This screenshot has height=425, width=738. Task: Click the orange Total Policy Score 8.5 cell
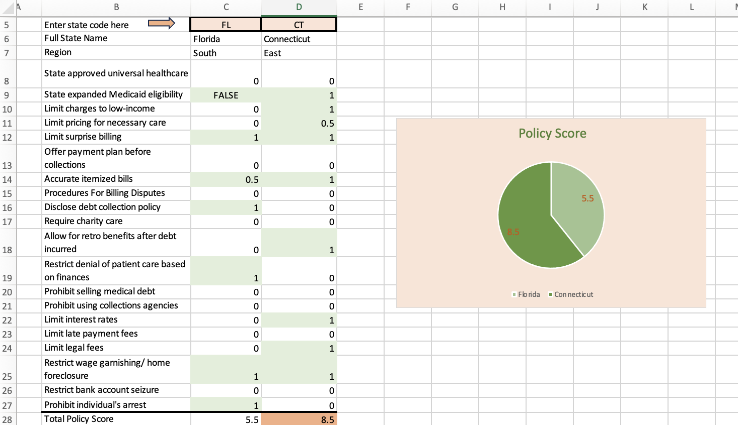tap(299, 419)
